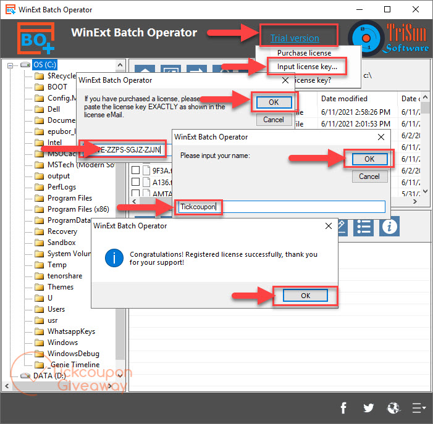
Task: Select the WindowsDebug folder
Action: (x=74, y=354)
